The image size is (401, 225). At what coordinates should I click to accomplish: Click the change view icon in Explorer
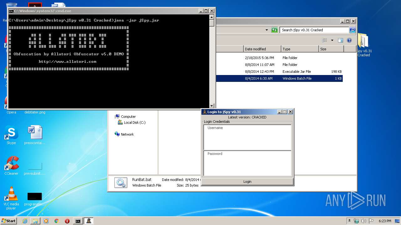pos(325,40)
